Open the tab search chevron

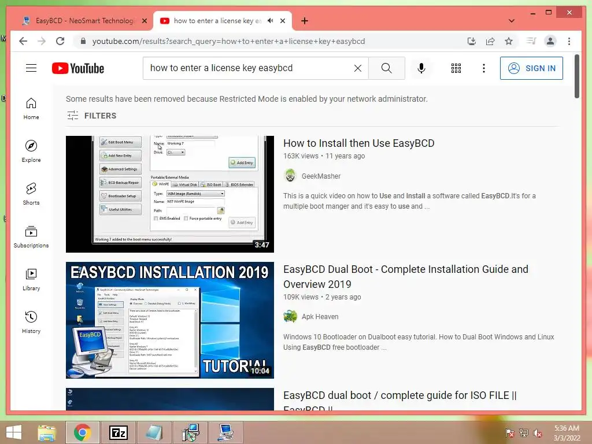(512, 21)
